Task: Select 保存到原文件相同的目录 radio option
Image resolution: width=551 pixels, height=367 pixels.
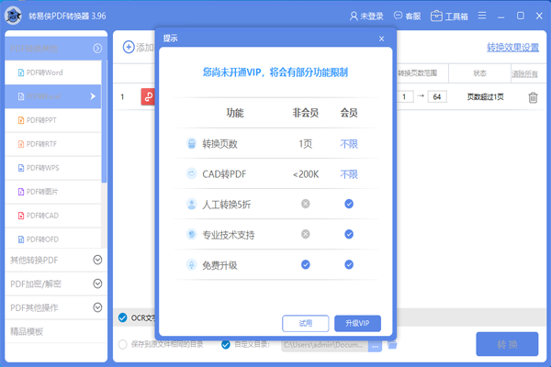Action: click(x=123, y=345)
